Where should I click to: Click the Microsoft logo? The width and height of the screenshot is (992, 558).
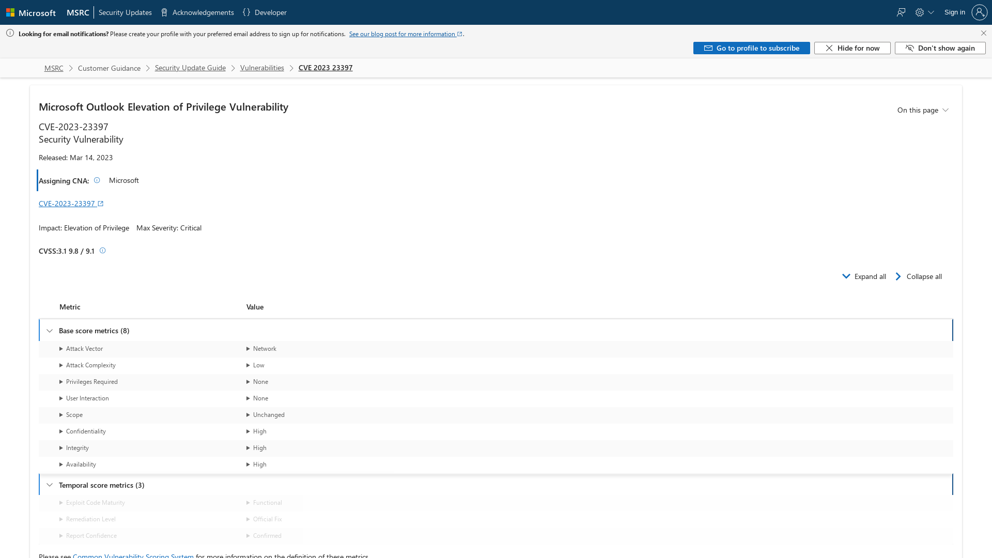[30, 12]
